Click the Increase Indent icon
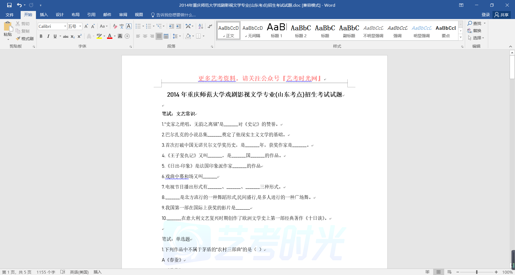This screenshot has height=275, width=515. coord(179,26)
